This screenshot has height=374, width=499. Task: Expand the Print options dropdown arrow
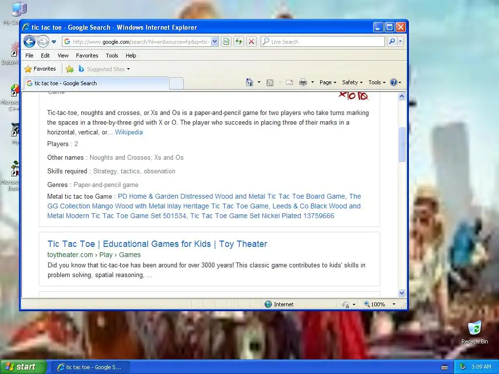point(312,82)
